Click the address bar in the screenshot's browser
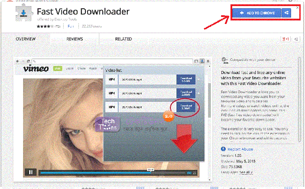Screen dimensions: 305x189 click(112, 61)
